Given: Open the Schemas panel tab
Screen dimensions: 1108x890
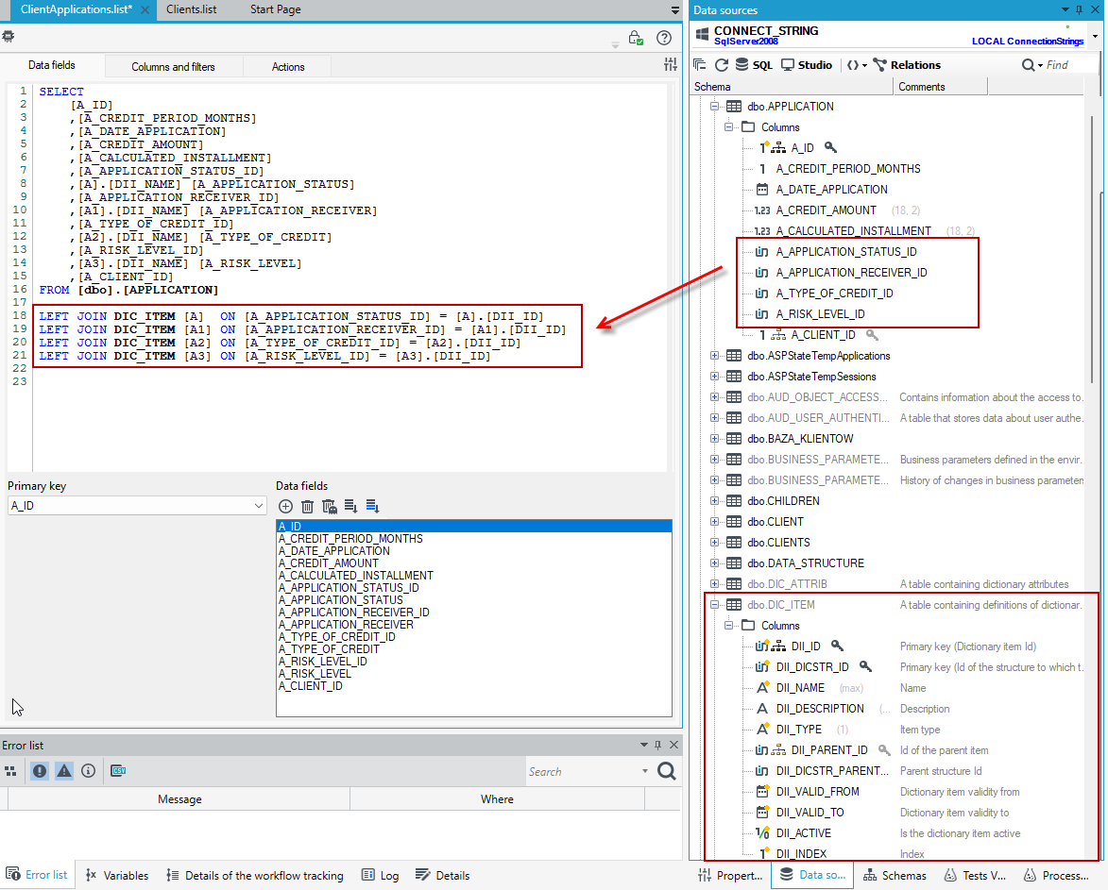Looking at the screenshot, I should pyautogui.click(x=895, y=875).
